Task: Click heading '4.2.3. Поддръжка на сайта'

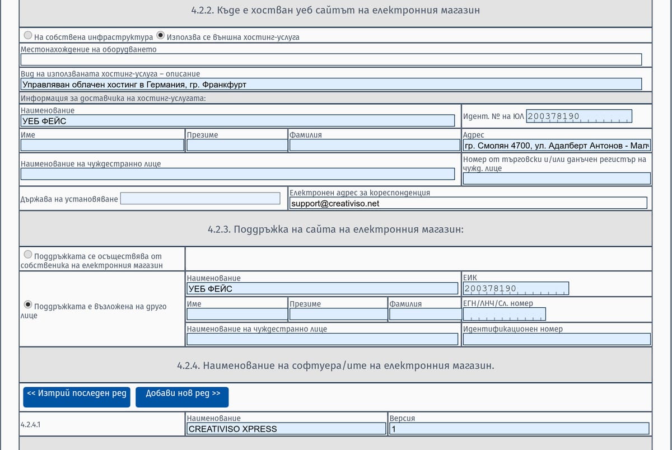Action: click(335, 229)
